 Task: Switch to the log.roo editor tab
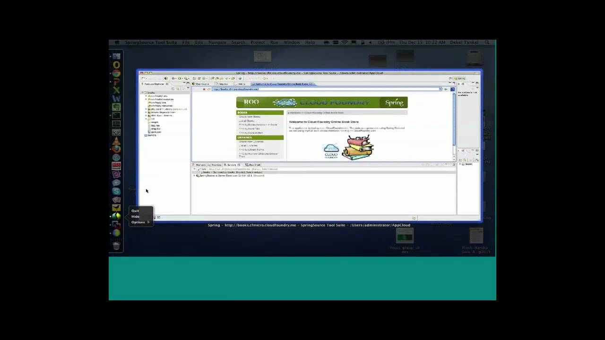click(223, 84)
